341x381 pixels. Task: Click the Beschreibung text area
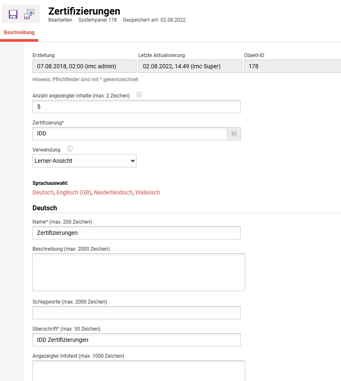[x=139, y=272]
